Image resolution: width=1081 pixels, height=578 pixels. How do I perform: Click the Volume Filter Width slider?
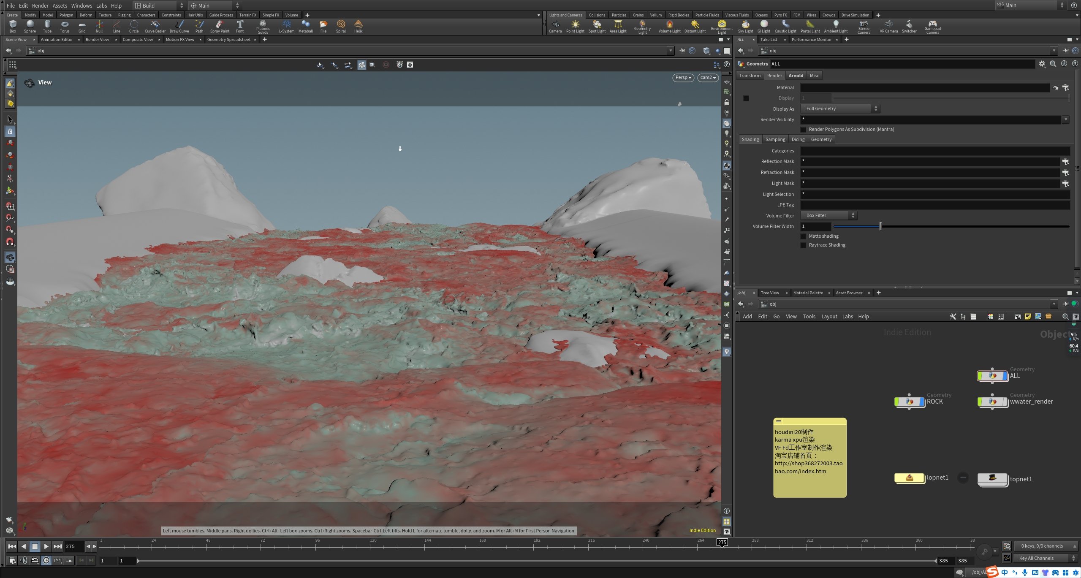tap(880, 226)
